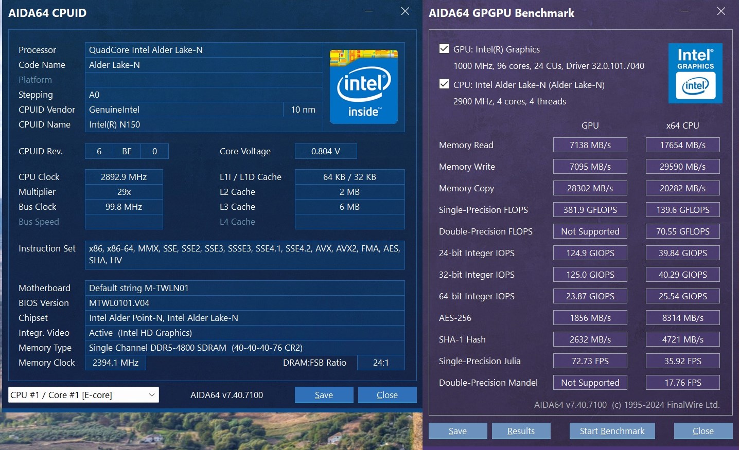Select CPU Memory Write result 29590 MB/s

pos(683,167)
